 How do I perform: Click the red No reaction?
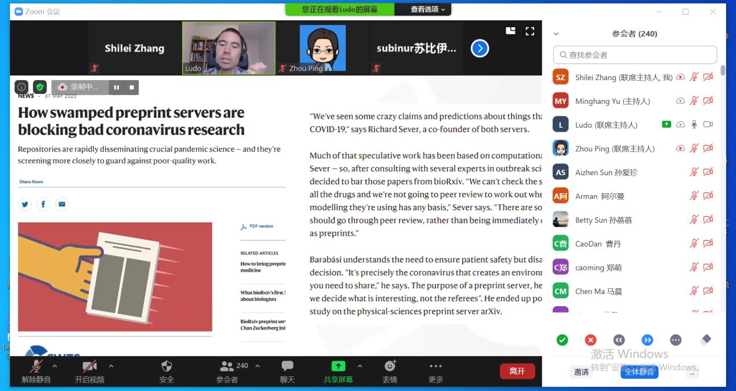[590, 340]
